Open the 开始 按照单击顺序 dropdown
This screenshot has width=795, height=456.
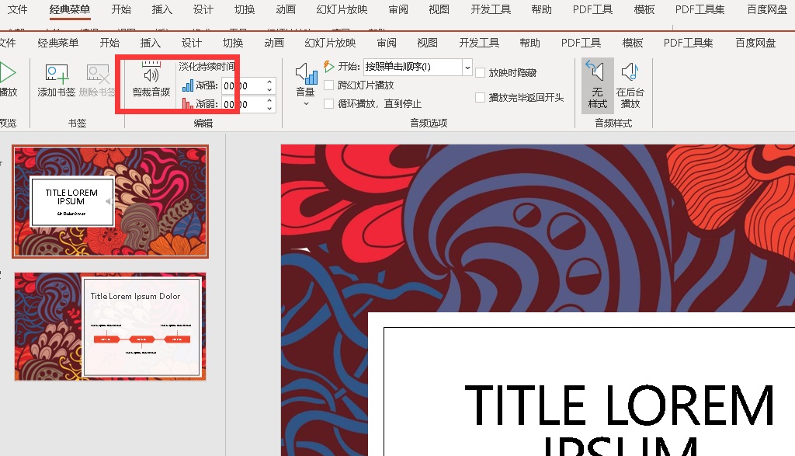[x=467, y=67]
